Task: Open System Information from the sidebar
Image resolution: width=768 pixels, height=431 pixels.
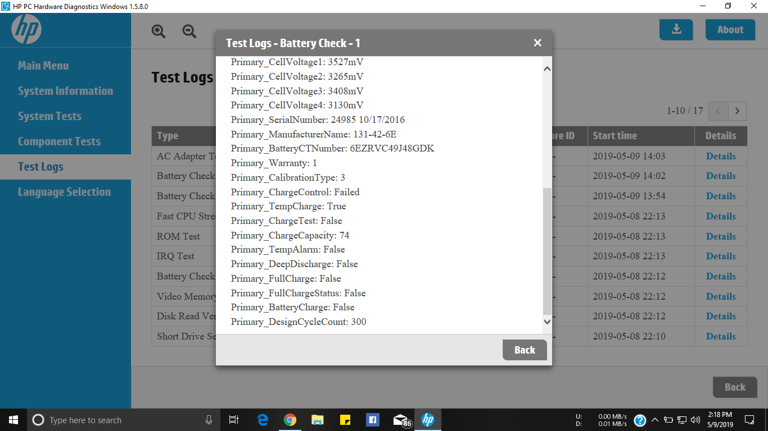Action: (x=65, y=90)
